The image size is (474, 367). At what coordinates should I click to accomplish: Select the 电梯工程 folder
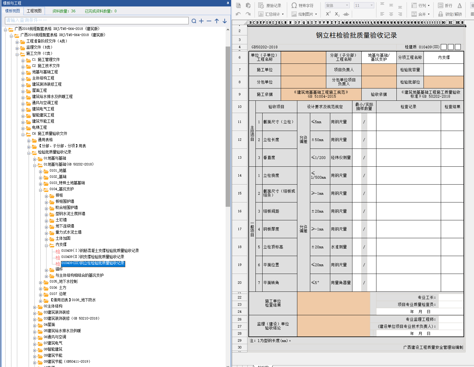39,127
